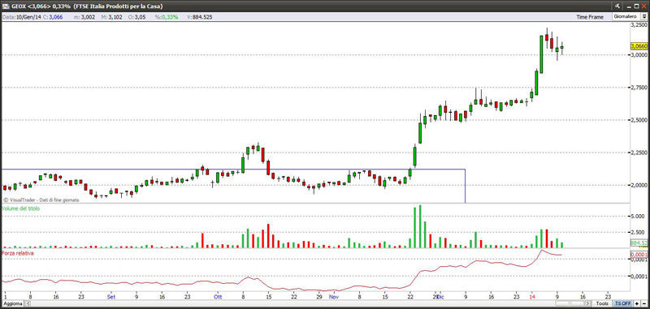
Task: Select the Giornaliero time frame box
Action: pyautogui.click(x=626, y=16)
